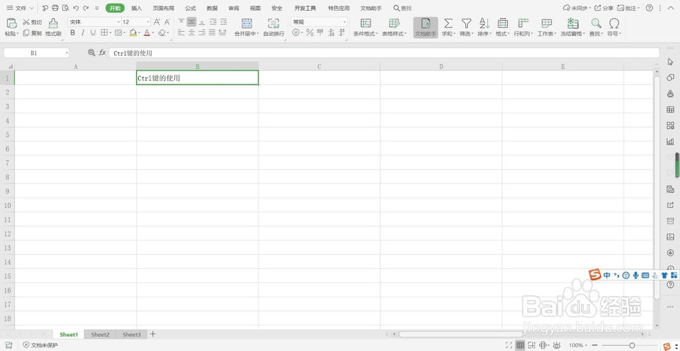Viewport: 680px width, 351px height.
Task: Toggle middle vertical alignment button
Action: pos(192,22)
